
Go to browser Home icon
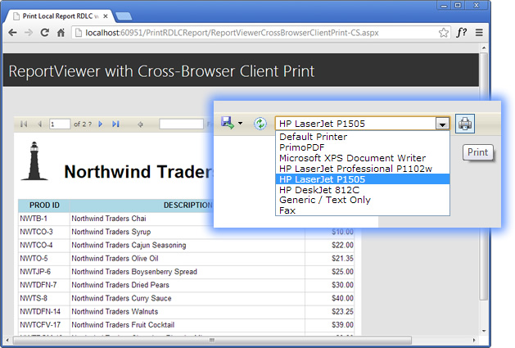(61, 33)
